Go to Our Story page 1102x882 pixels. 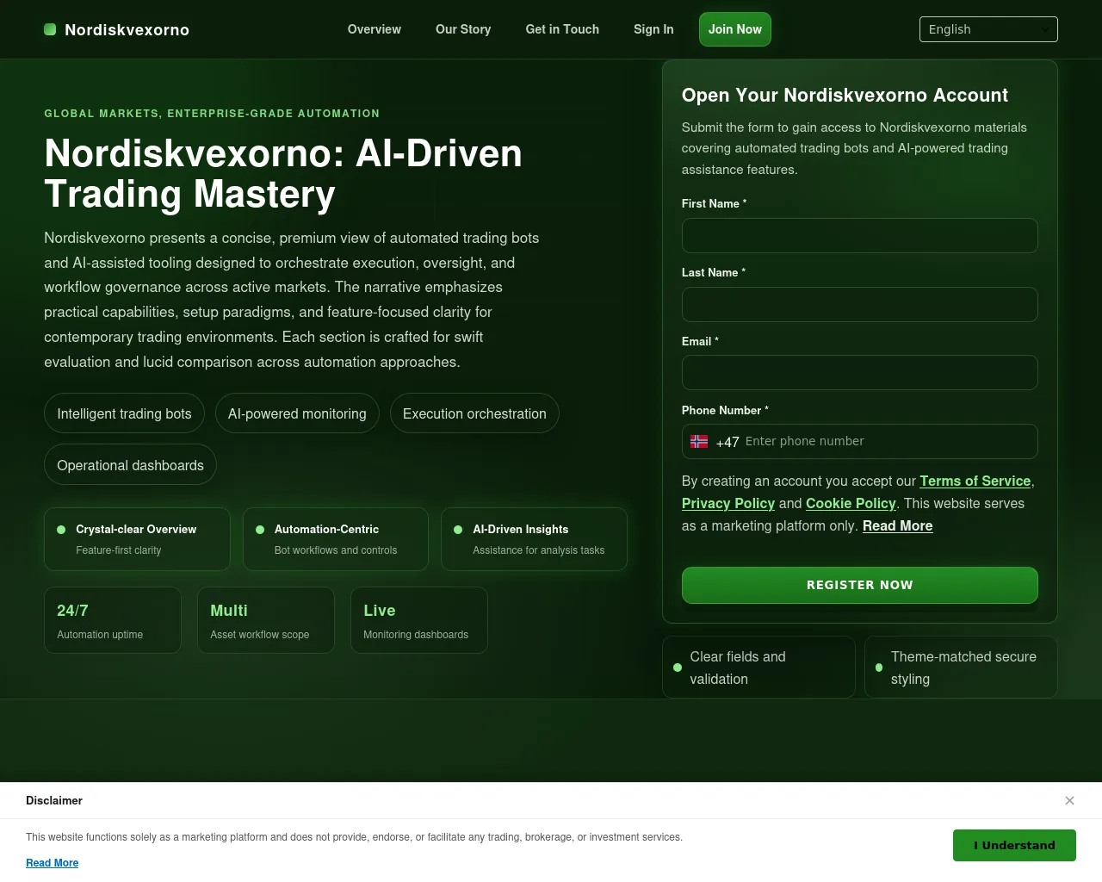tap(463, 29)
